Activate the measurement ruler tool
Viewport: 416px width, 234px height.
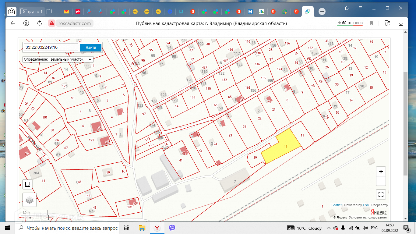click(x=27, y=184)
